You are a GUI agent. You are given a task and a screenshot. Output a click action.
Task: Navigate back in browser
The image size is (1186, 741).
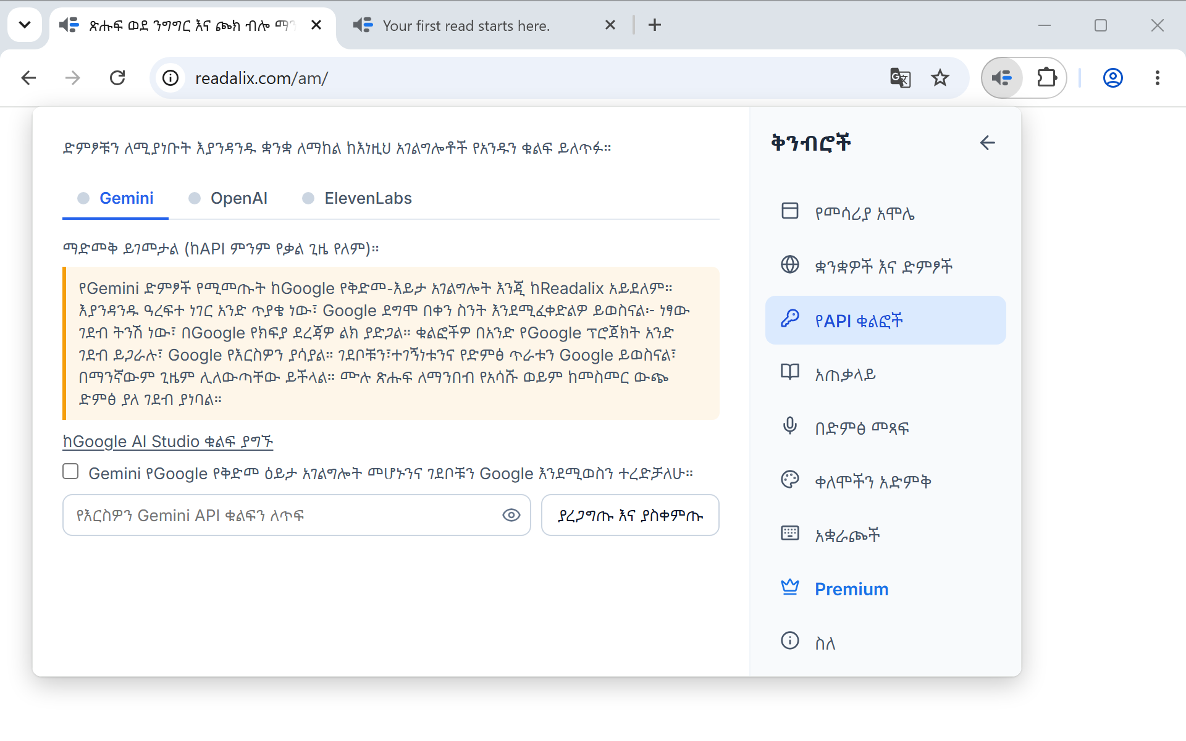point(28,78)
